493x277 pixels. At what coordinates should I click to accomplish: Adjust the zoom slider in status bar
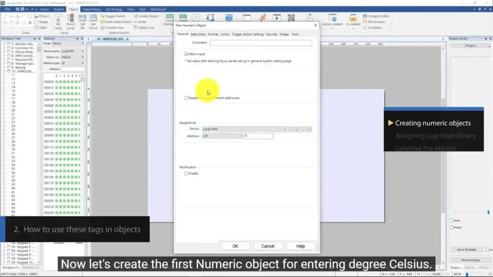pyautogui.click(x=467, y=274)
